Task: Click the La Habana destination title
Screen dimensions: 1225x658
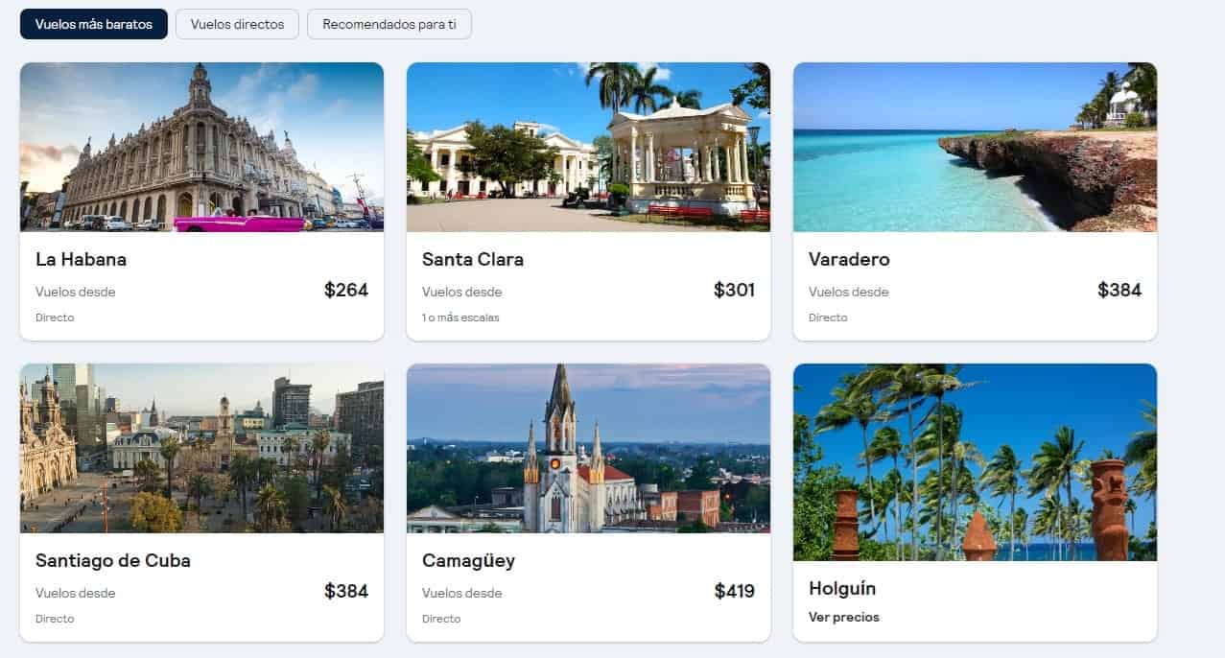Action: [81, 259]
